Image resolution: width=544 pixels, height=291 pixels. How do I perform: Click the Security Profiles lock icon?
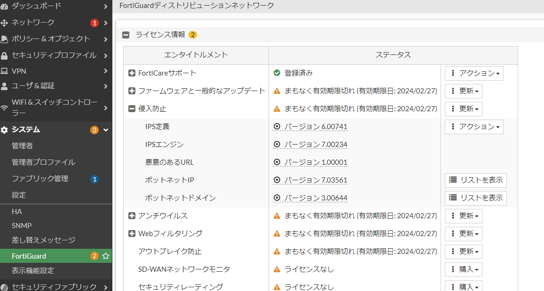click(4, 55)
